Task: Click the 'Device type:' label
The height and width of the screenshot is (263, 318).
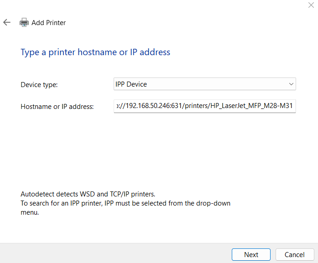Action: [x=39, y=85]
